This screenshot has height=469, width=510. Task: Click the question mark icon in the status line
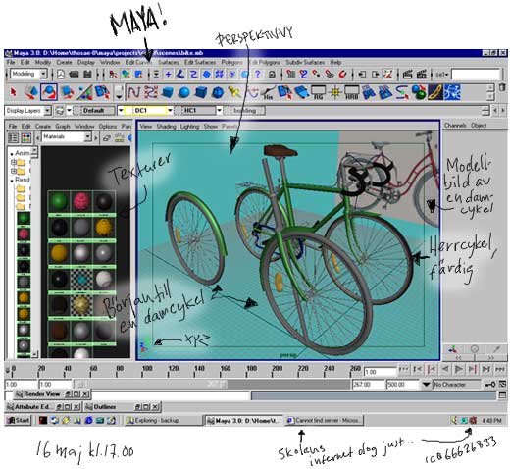coord(258,75)
